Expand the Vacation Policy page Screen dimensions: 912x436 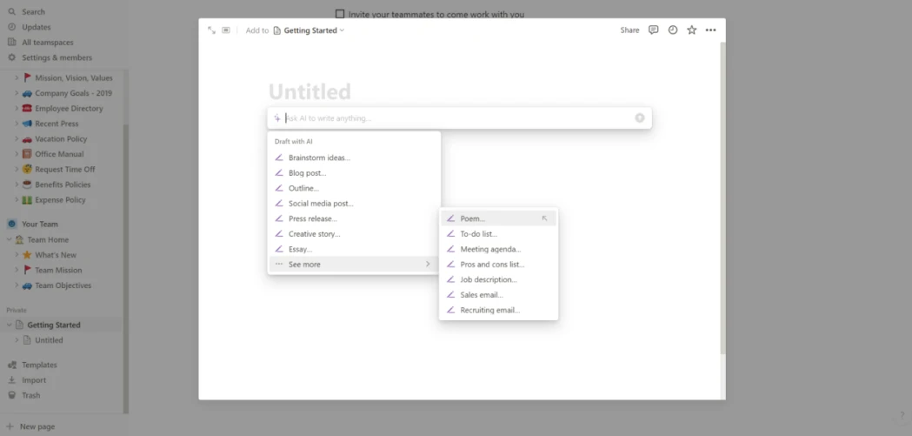(x=17, y=139)
